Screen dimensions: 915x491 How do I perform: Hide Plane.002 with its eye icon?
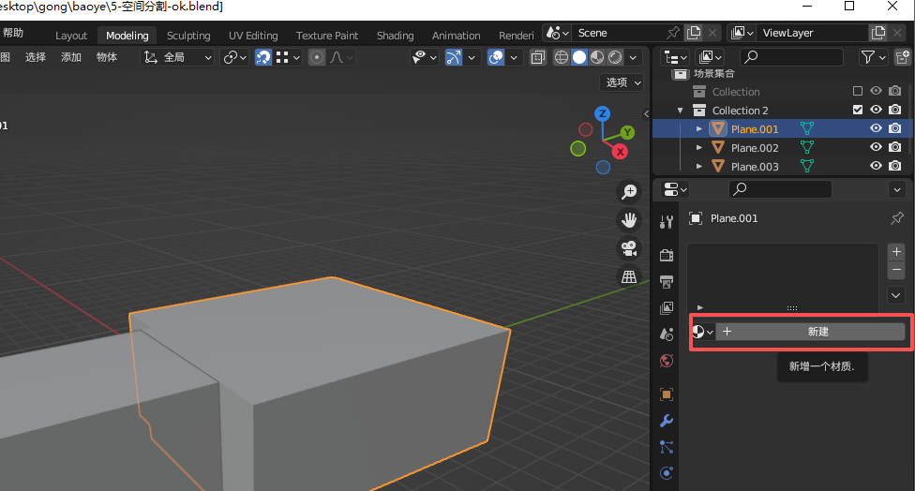tap(877, 148)
